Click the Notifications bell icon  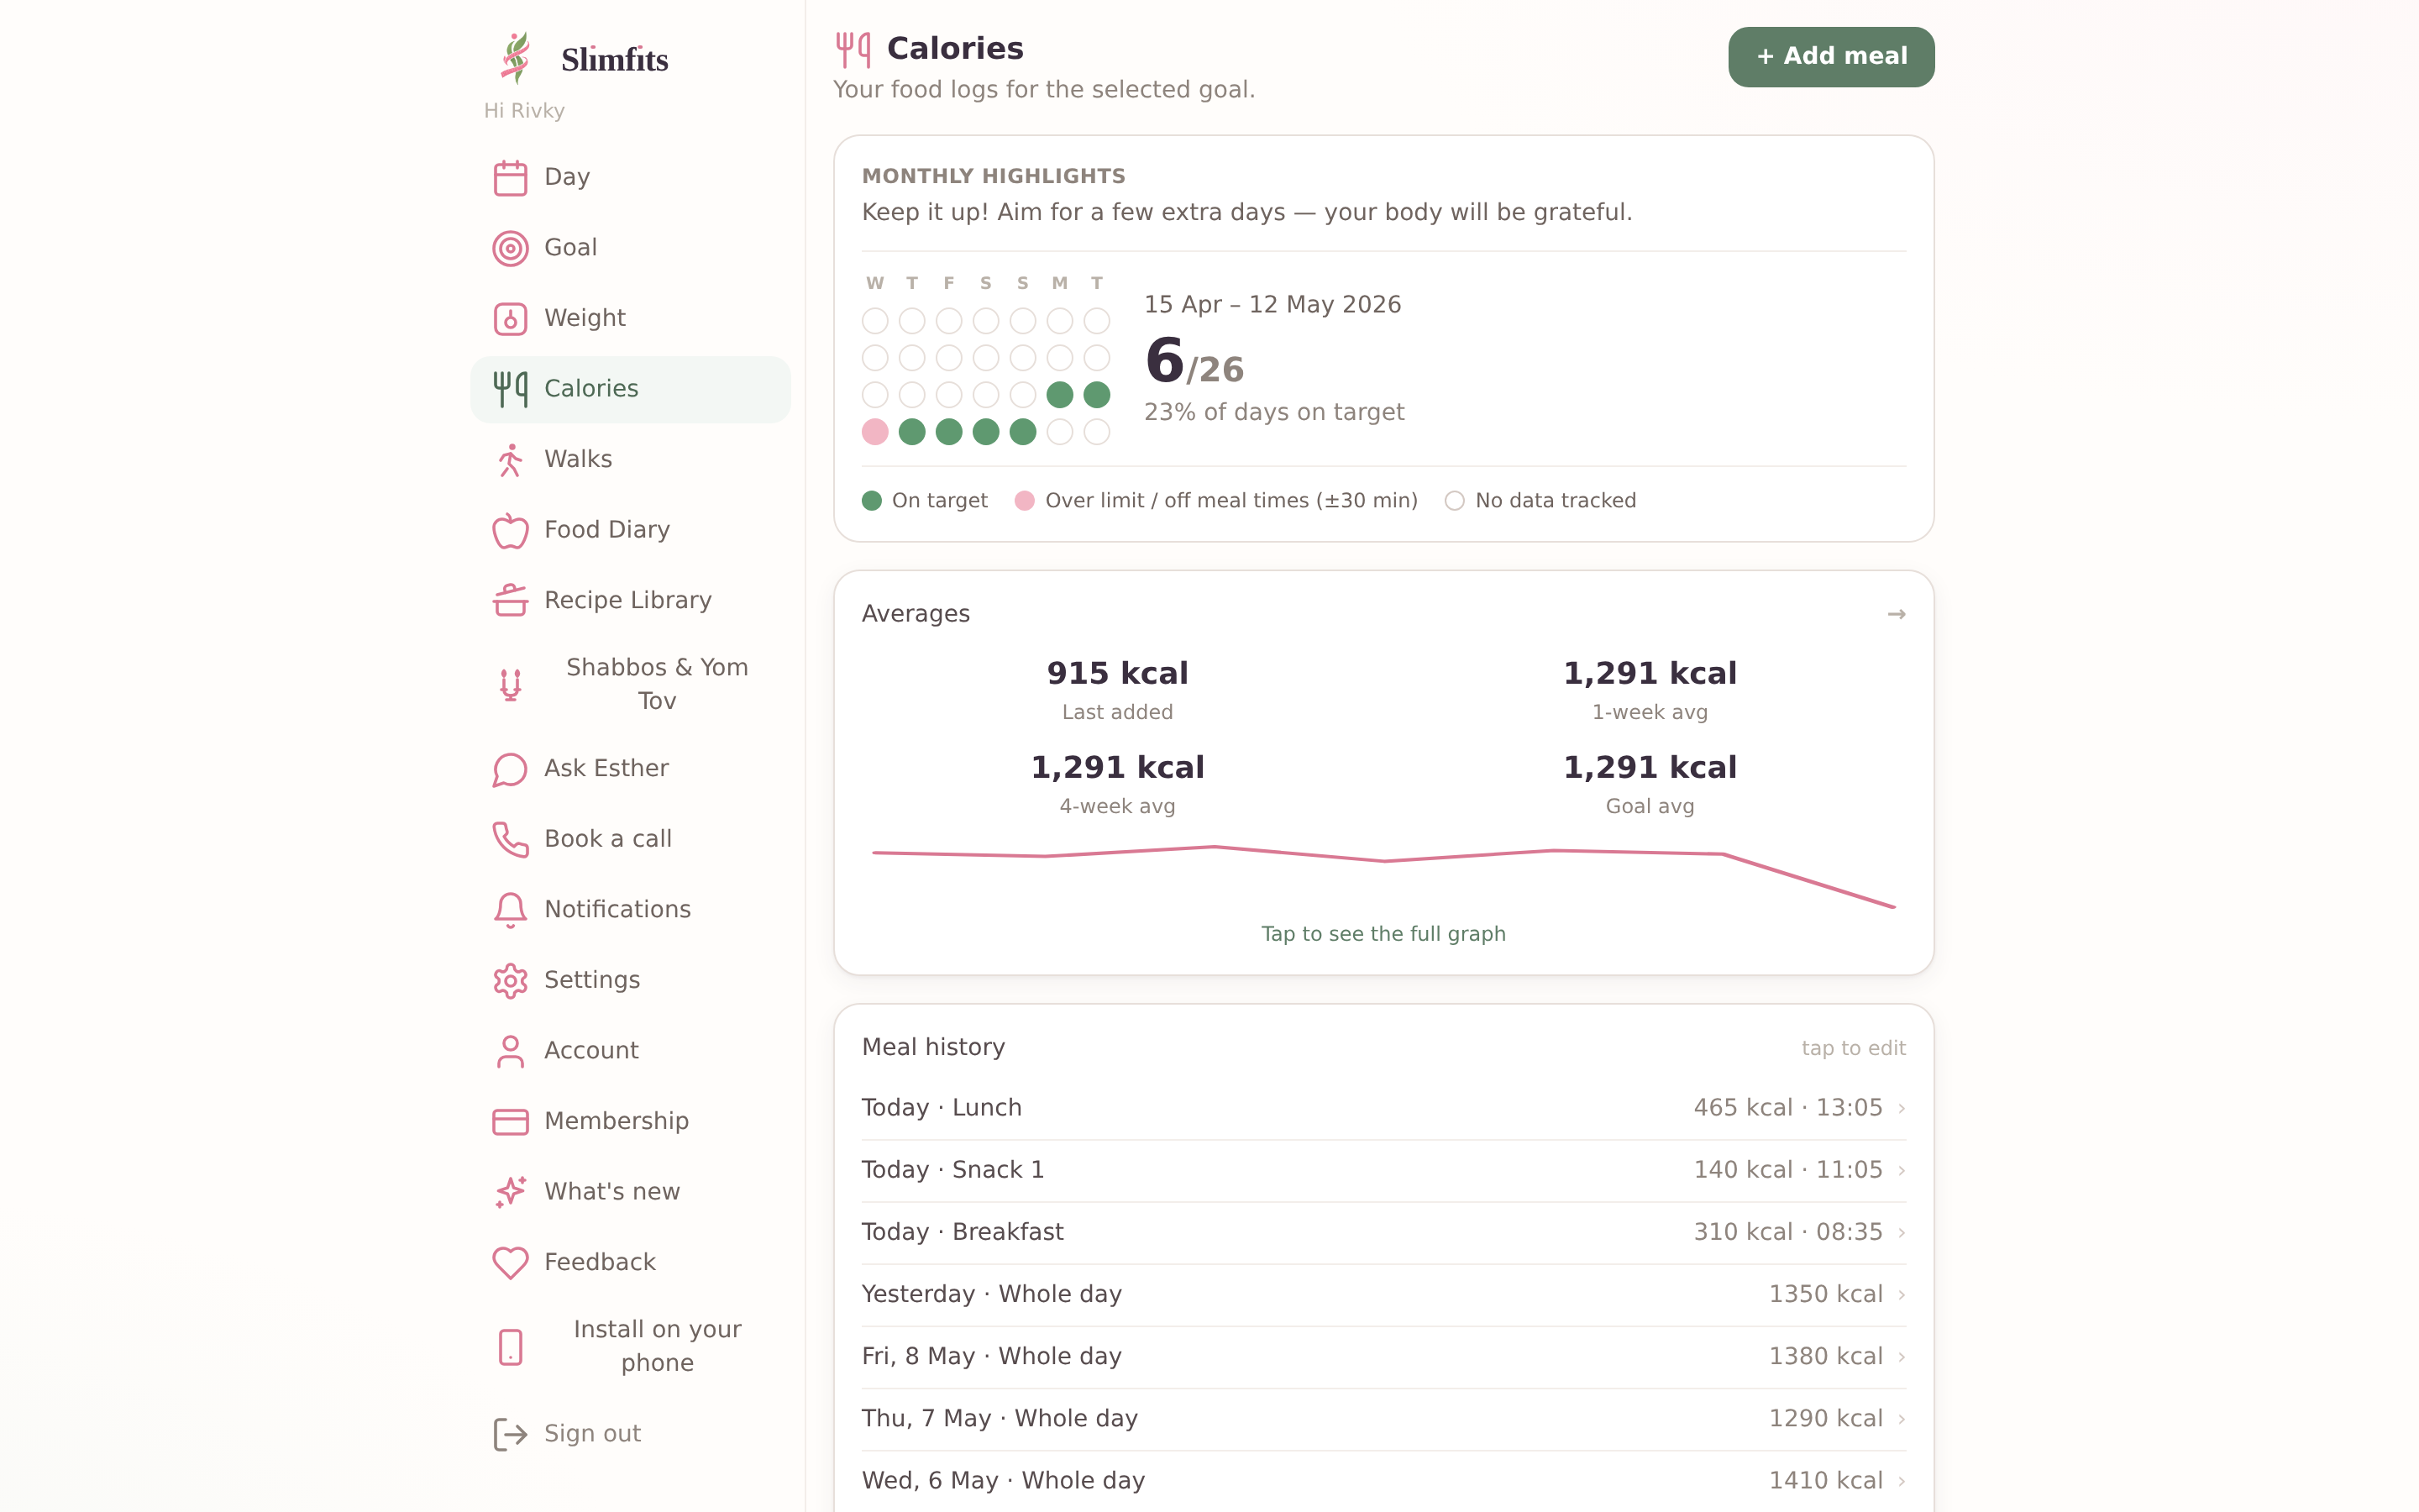(510, 910)
